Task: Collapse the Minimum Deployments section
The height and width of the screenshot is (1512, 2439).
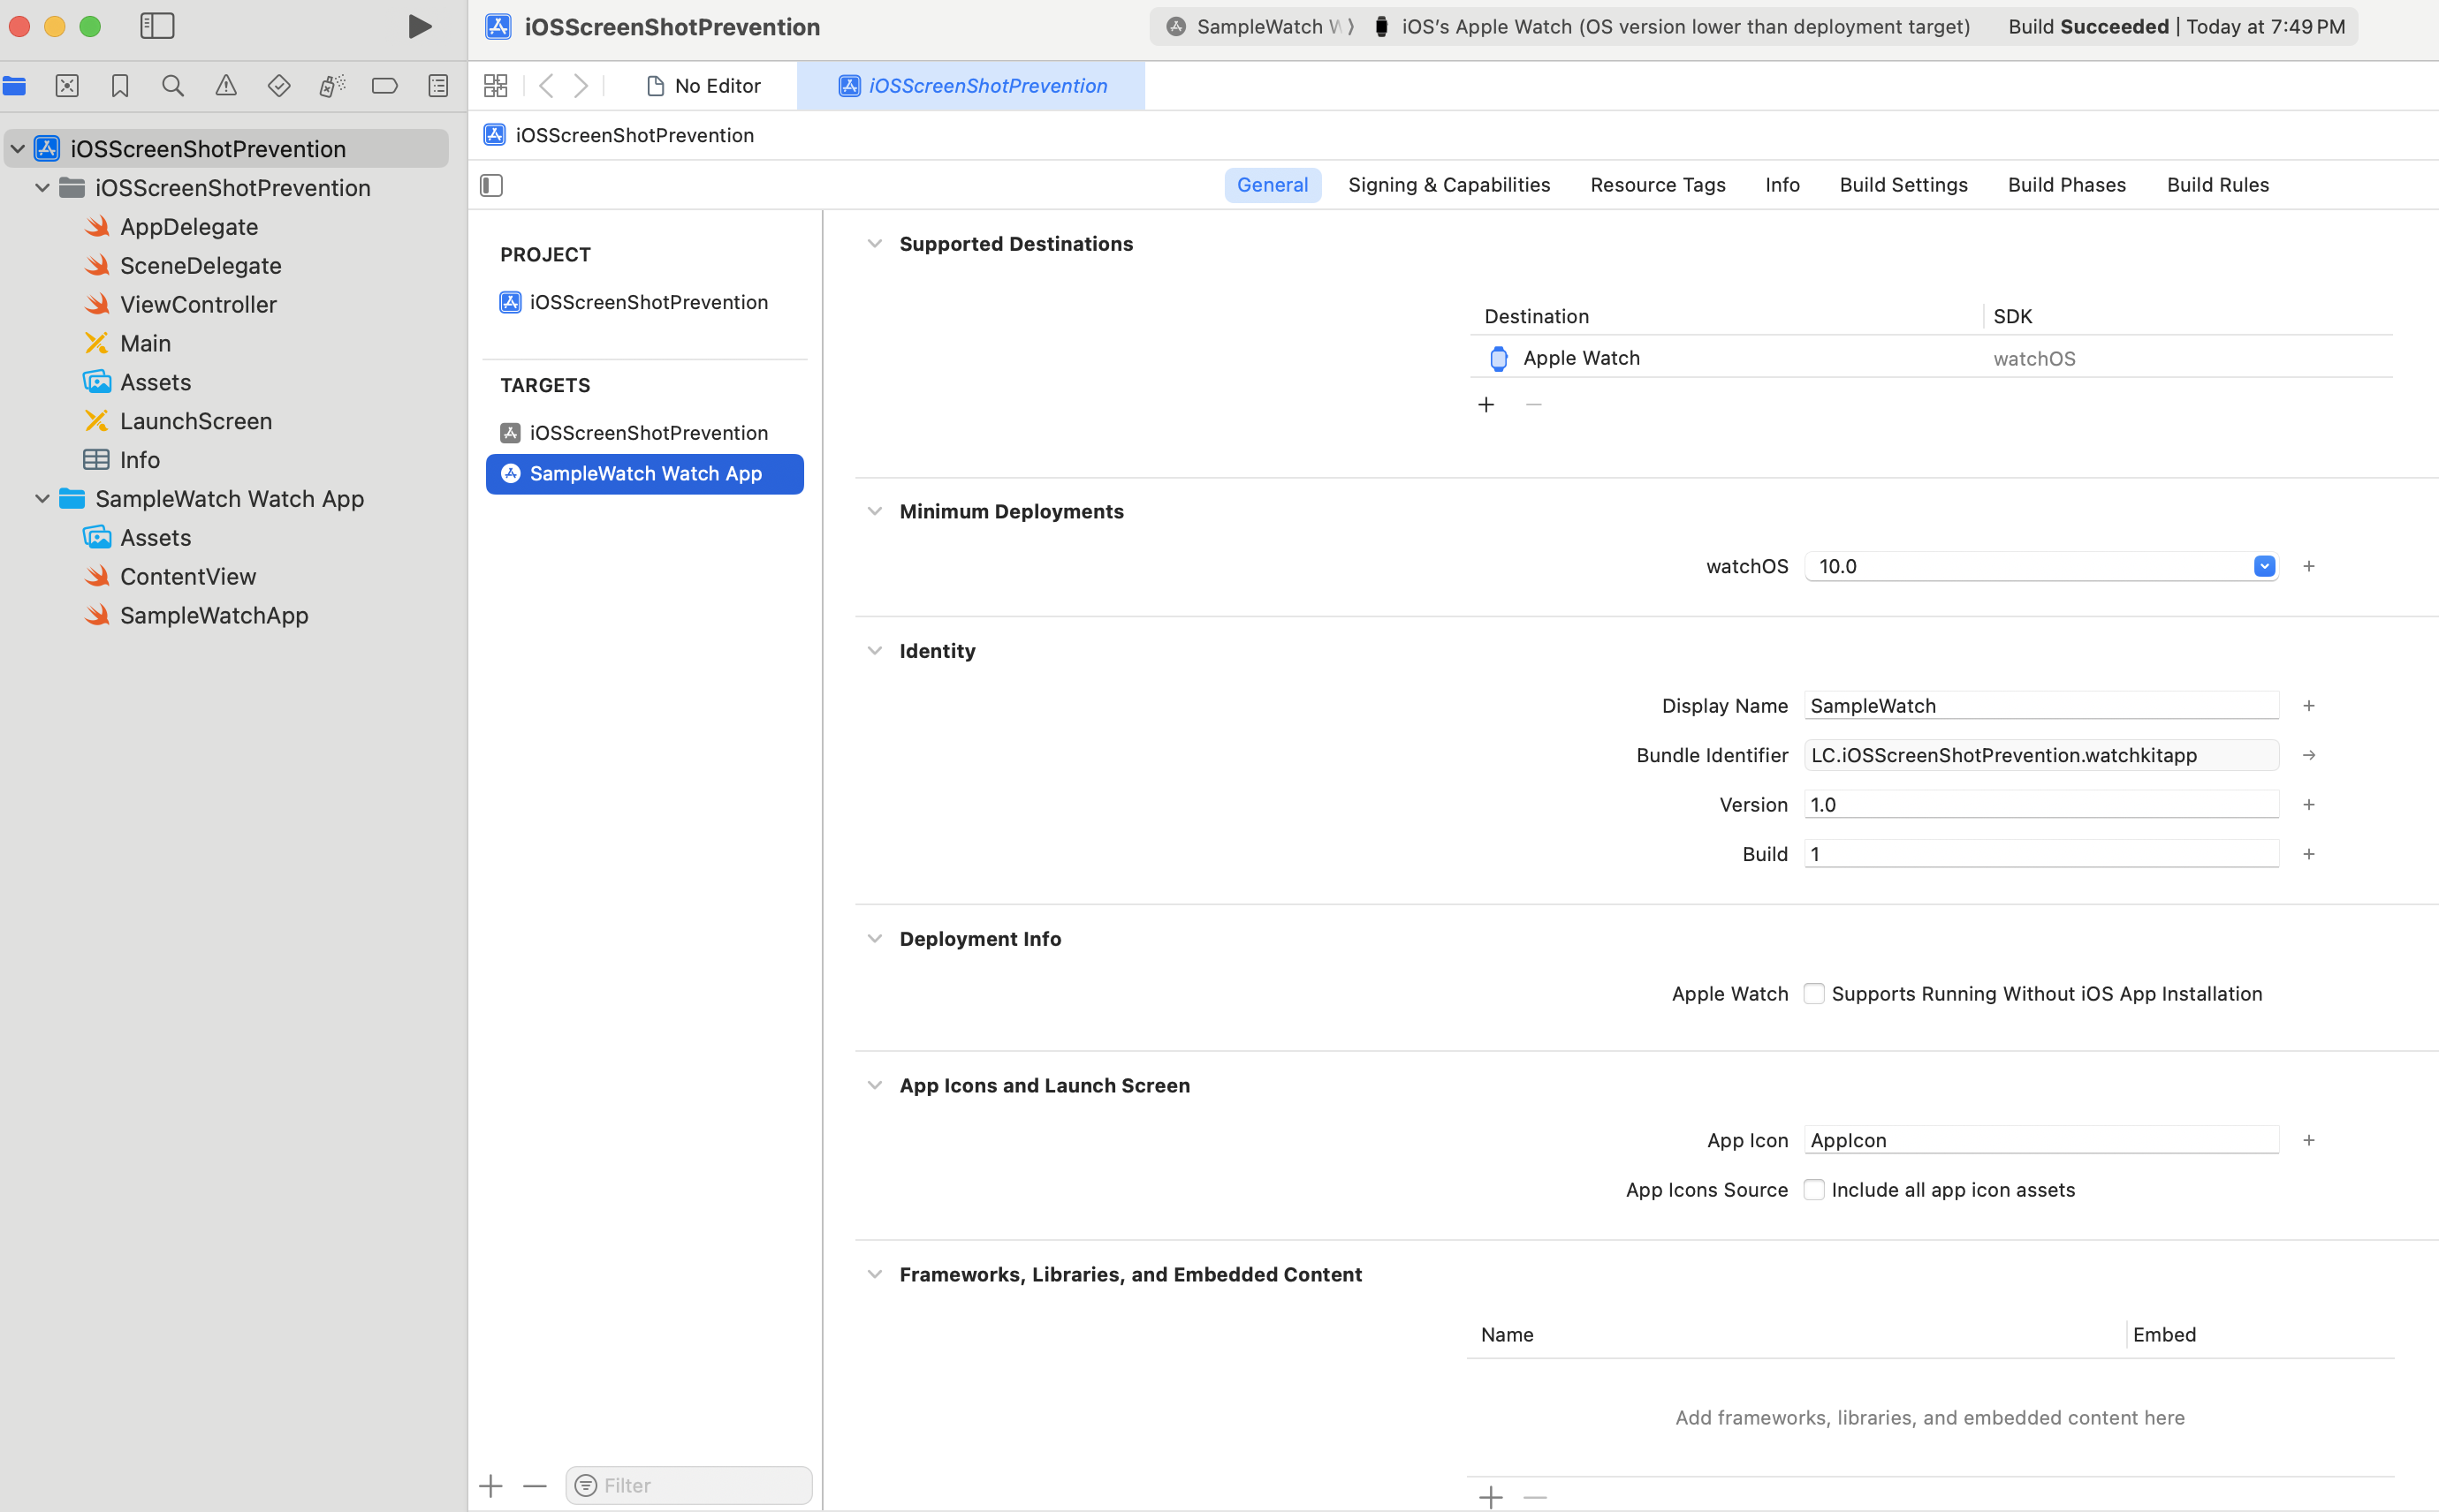Action: [874, 512]
